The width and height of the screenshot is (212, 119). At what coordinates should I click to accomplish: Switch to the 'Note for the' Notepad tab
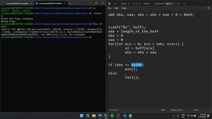coord(159,4)
